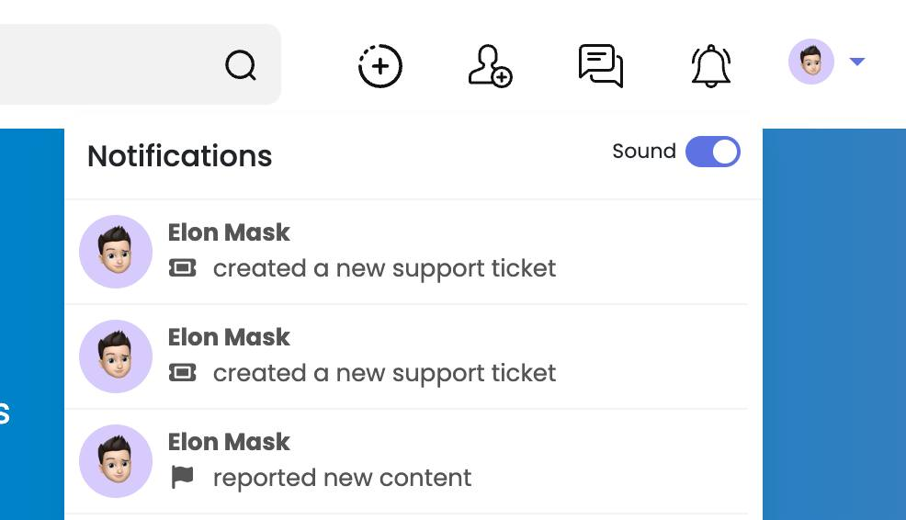Click the flag icon for reported content
The image size is (906, 520).
183,478
